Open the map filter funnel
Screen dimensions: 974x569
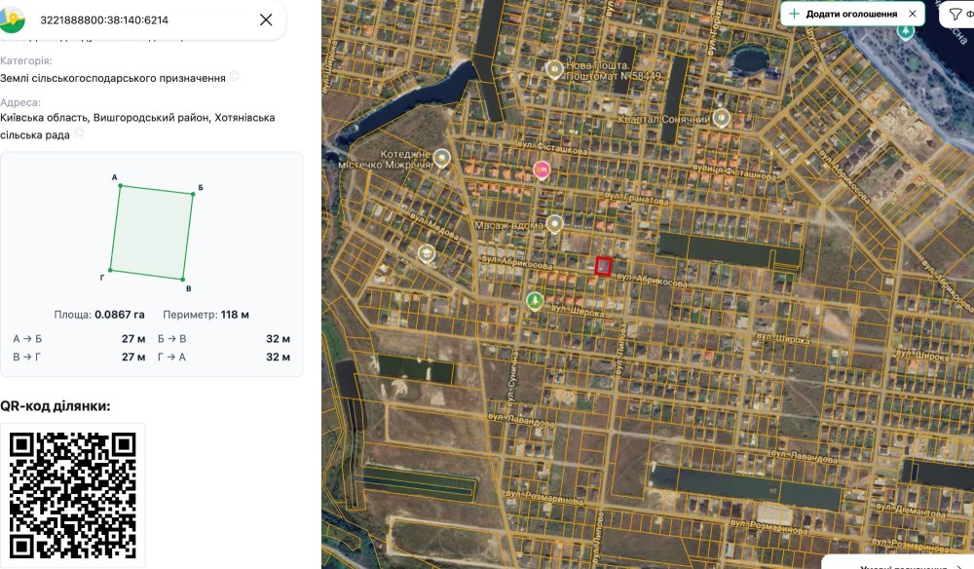tap(956, 14)
